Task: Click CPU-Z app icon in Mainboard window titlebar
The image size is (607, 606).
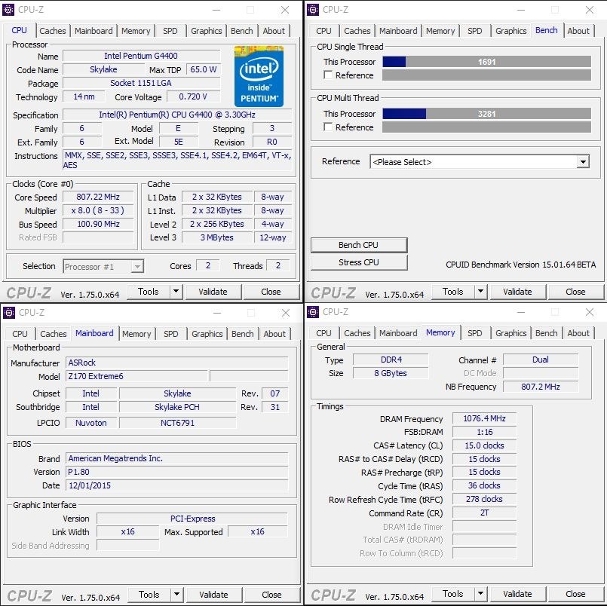Action: [x=8, y=312]
